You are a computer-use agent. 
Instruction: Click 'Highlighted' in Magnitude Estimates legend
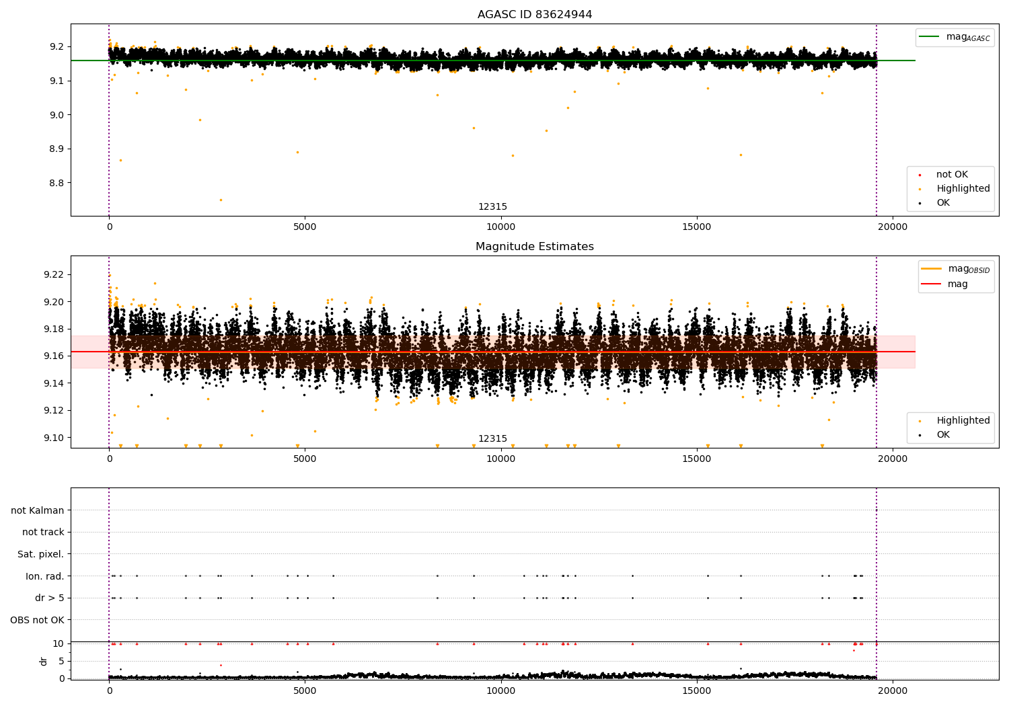(x=963, y=421)
